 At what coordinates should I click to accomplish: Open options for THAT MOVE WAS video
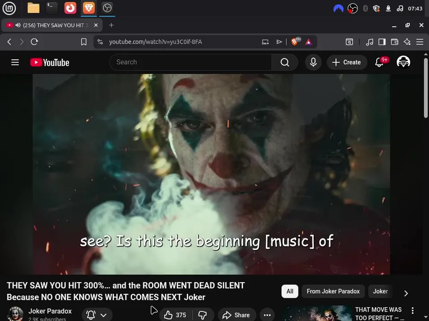412,310
